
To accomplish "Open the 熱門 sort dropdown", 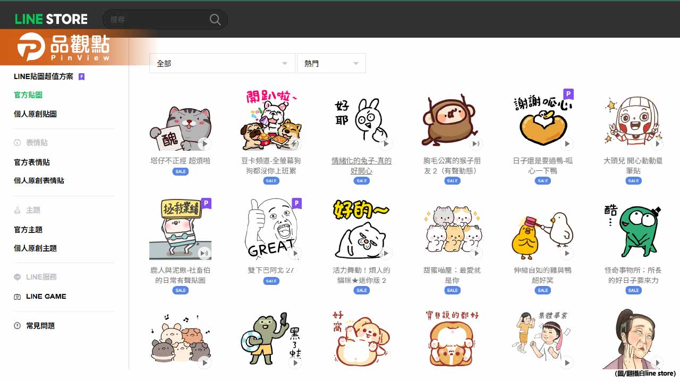I will coord(331,63).
